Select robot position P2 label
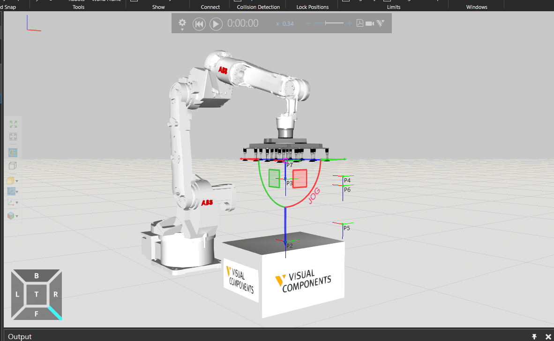Screen dimensions: 554x341 pyautogui.click(x=289, y=246)
